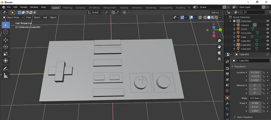Open the XYZ Euler rotation mode dropdown

click(x=255, y=98)
